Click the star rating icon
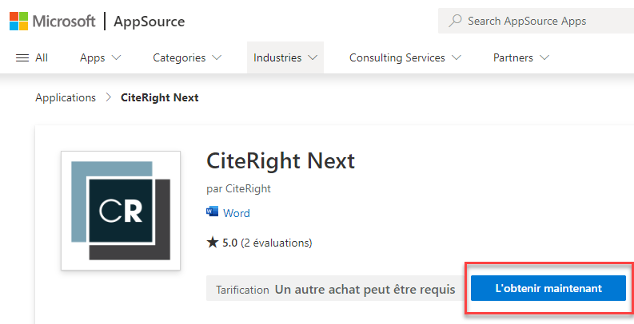Screen dimensions: 634x324 click(213, 242)
